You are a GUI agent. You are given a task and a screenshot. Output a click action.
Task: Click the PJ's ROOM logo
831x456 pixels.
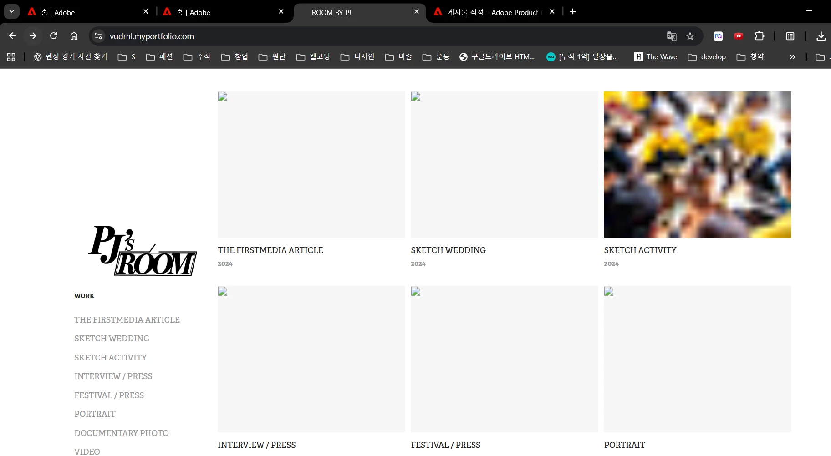coord(142,251)
